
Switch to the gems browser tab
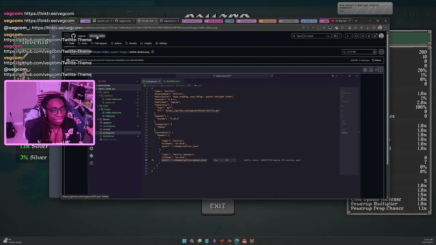[x=86, y=21]
